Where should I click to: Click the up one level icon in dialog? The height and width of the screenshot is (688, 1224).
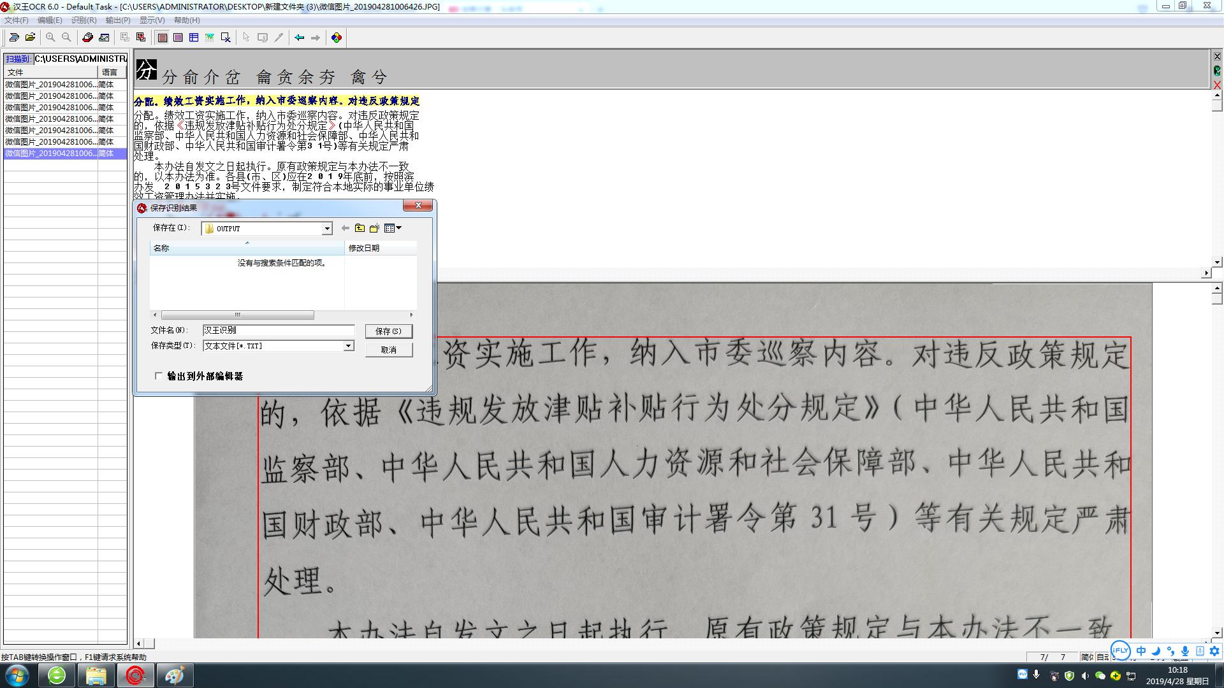(359, 228)
